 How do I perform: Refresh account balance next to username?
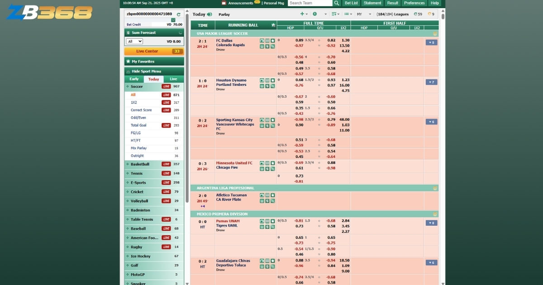[178, 14]
